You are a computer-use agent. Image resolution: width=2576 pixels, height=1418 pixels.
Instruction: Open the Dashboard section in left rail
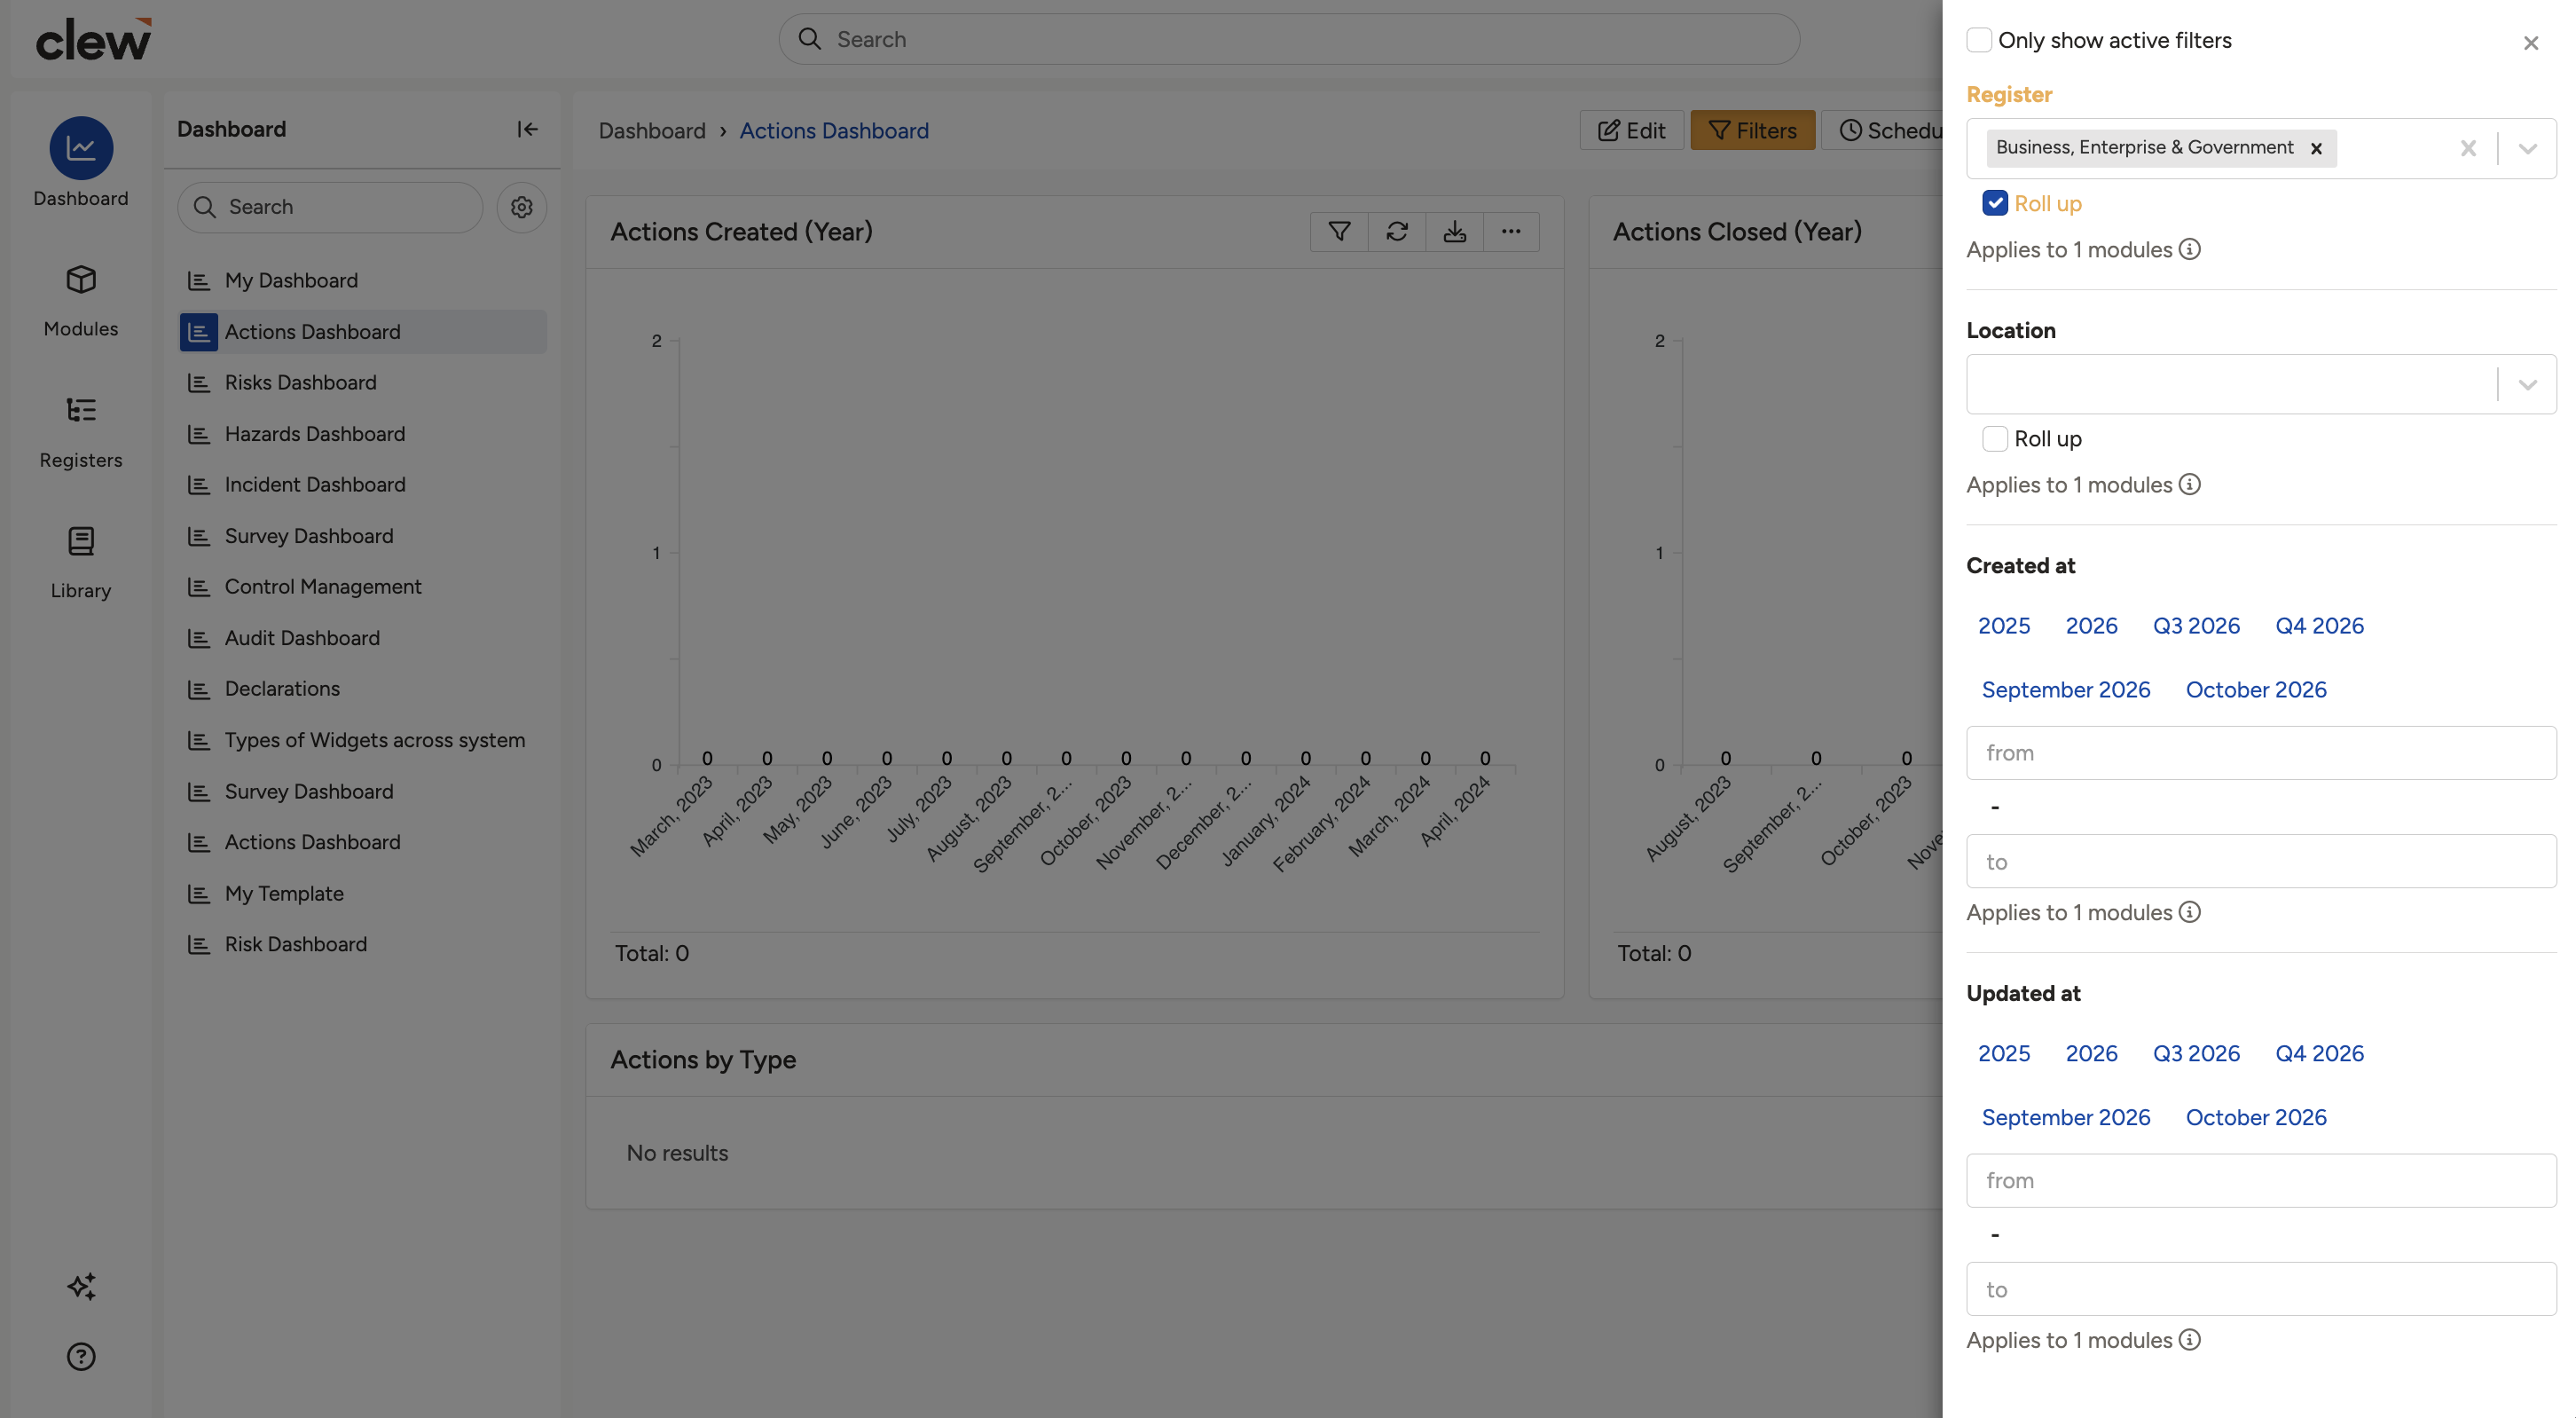pos(81,162)
